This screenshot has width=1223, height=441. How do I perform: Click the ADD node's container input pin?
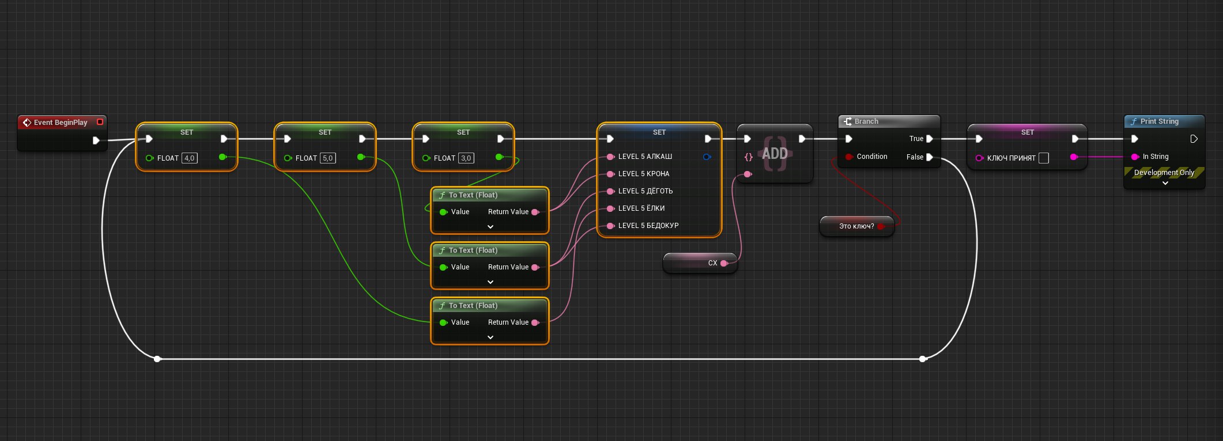tap(749, 157)
